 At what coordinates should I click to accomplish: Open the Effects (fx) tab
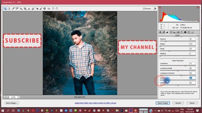[181, 32]
